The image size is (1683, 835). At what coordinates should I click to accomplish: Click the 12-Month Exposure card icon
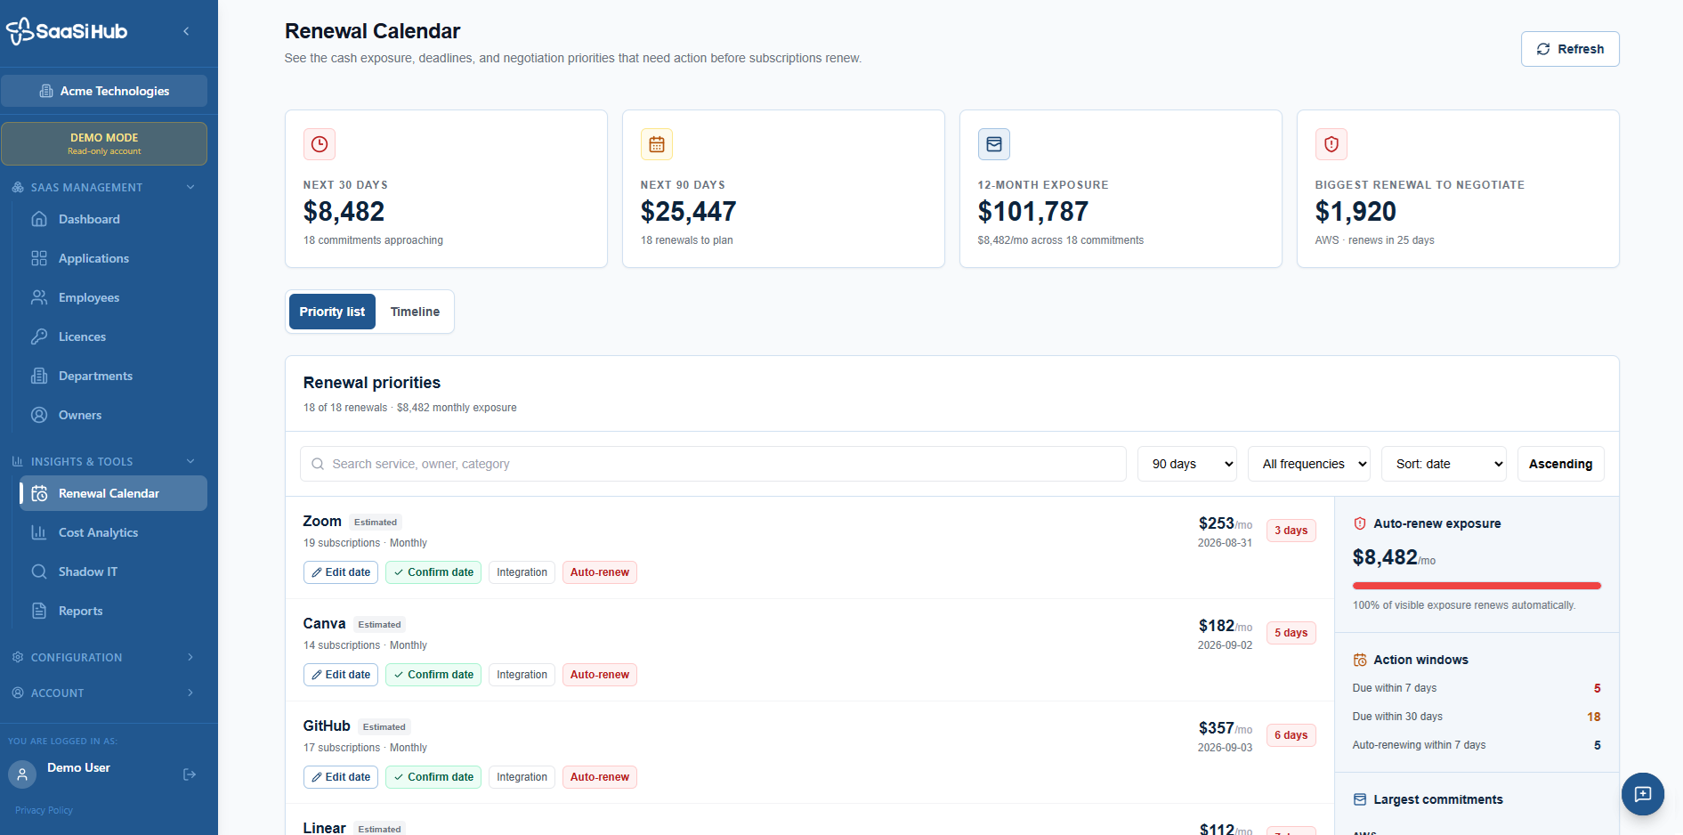coord(994,144)
